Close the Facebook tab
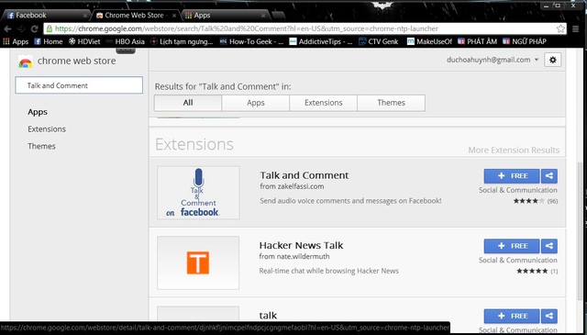587x335 pixels. pos(85,16)
